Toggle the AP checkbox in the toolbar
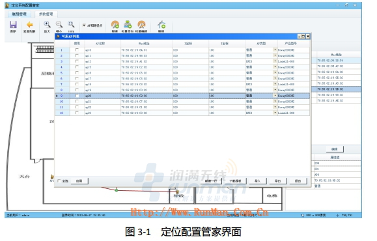The height and width of the screenshot is (241, 377). [84, 25]
